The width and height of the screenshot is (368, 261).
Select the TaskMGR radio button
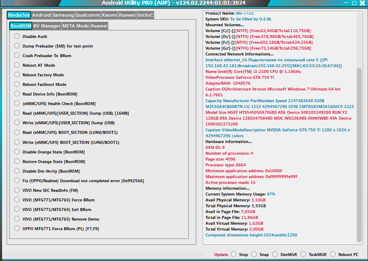click(x=303, y=254)
